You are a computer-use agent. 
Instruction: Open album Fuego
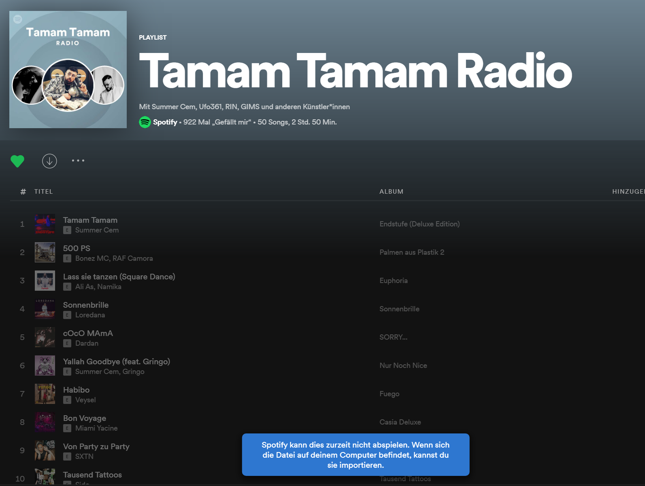tap(389, 394)
